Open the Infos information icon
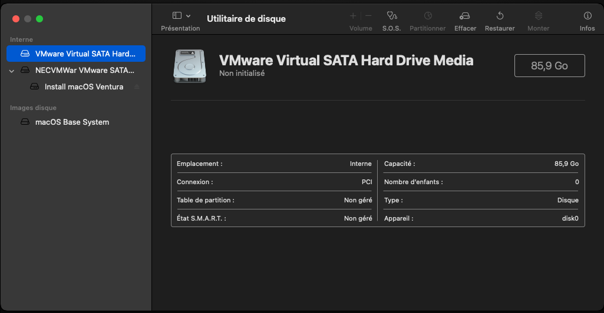Viewport: 604px width, 313px height. click(x=588, y=16)
